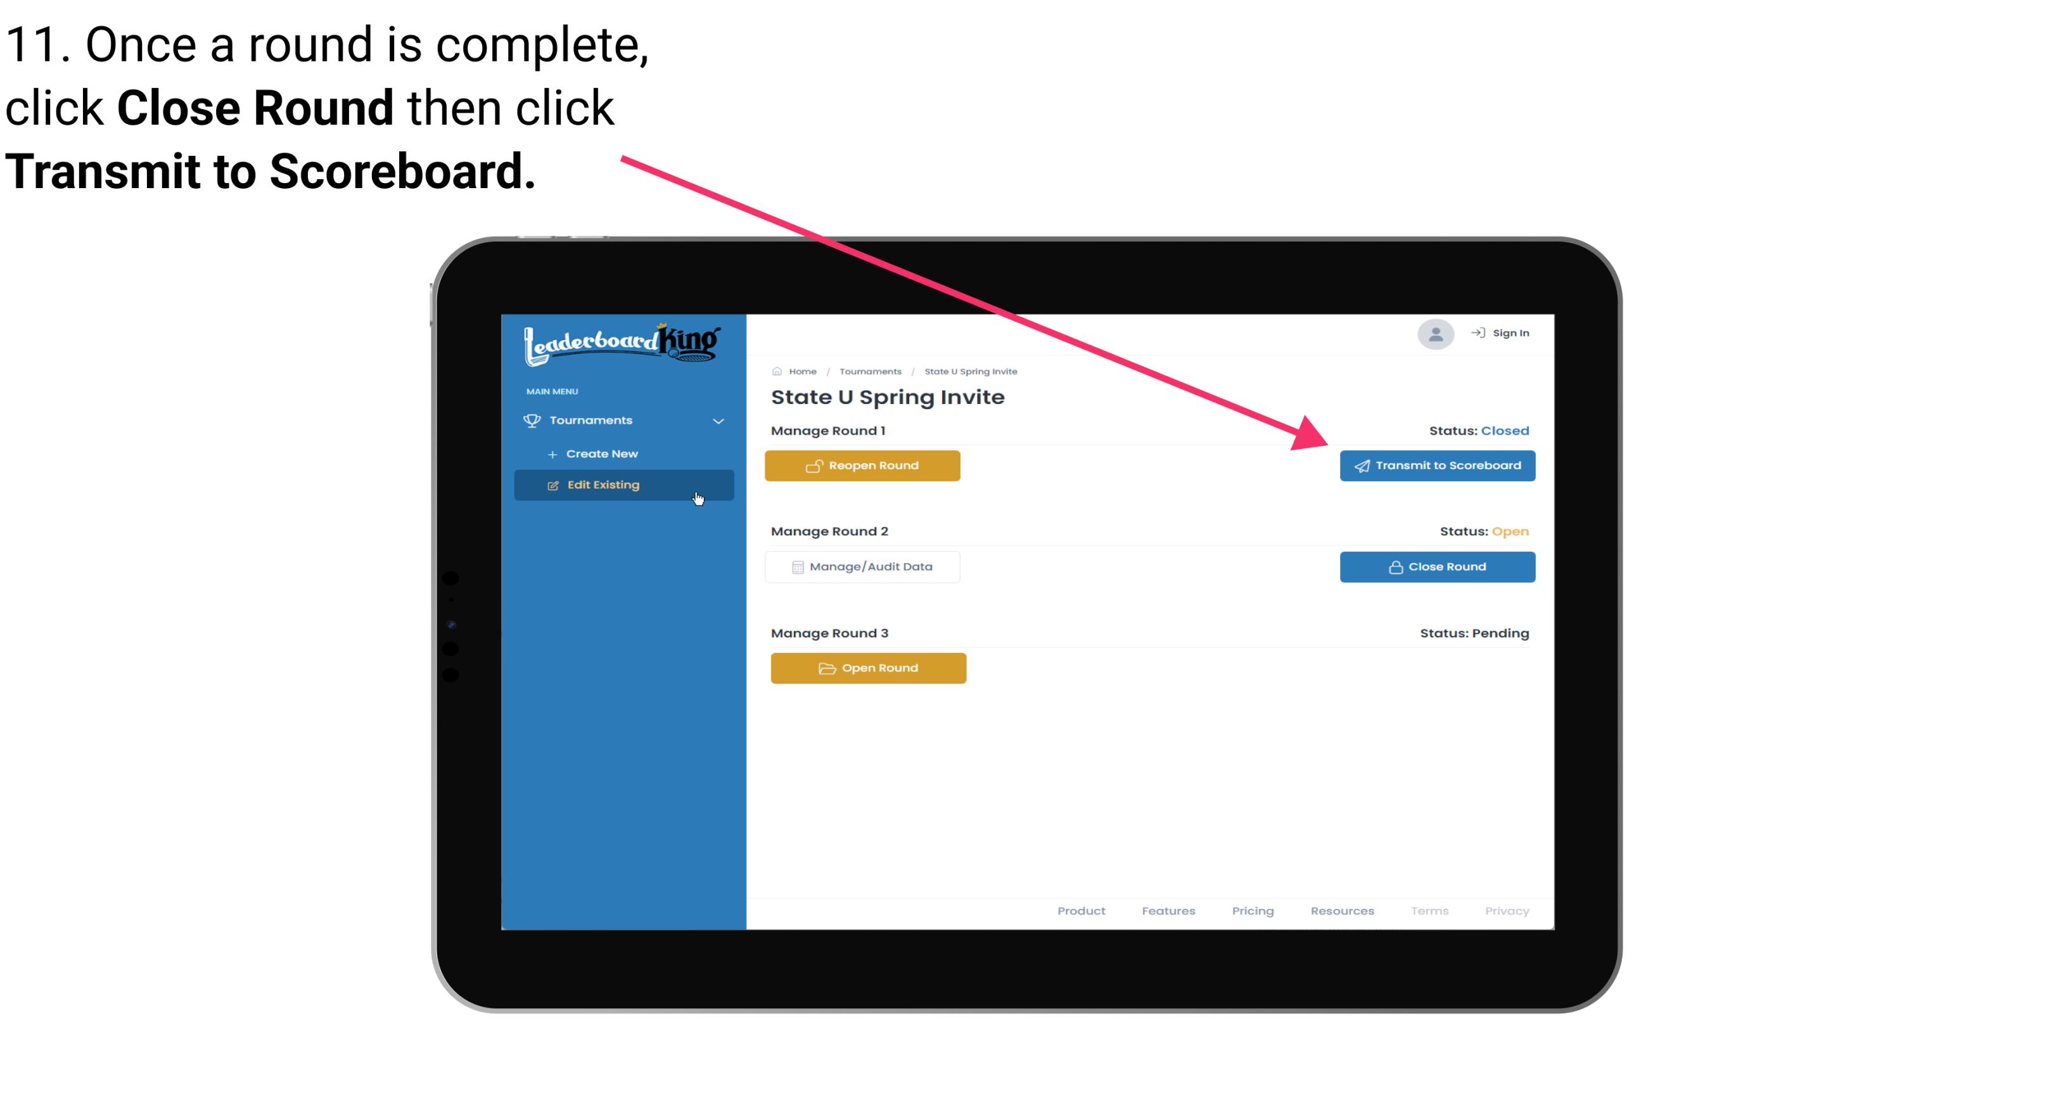Click the State U Spring Invite breadcrumb
This screenshot has height=1102, width=2049.
pos(971,370)
